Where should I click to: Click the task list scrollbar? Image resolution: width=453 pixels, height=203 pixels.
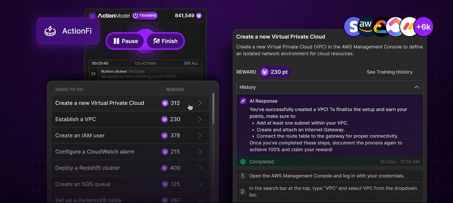click(x=213, y=108)
